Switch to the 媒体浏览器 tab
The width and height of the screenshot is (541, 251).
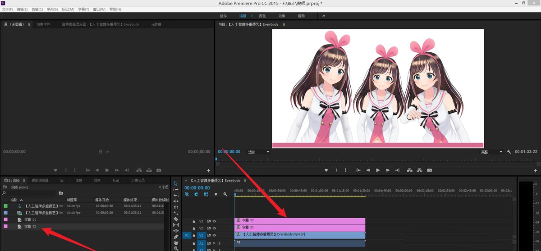pos(40,180)
